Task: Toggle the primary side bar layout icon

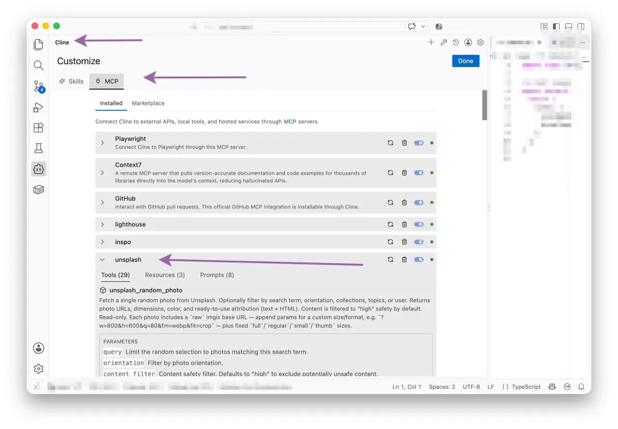Action: [x=557, y=27]
